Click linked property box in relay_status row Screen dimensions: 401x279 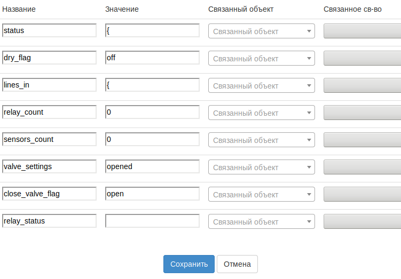click(362, 222)
